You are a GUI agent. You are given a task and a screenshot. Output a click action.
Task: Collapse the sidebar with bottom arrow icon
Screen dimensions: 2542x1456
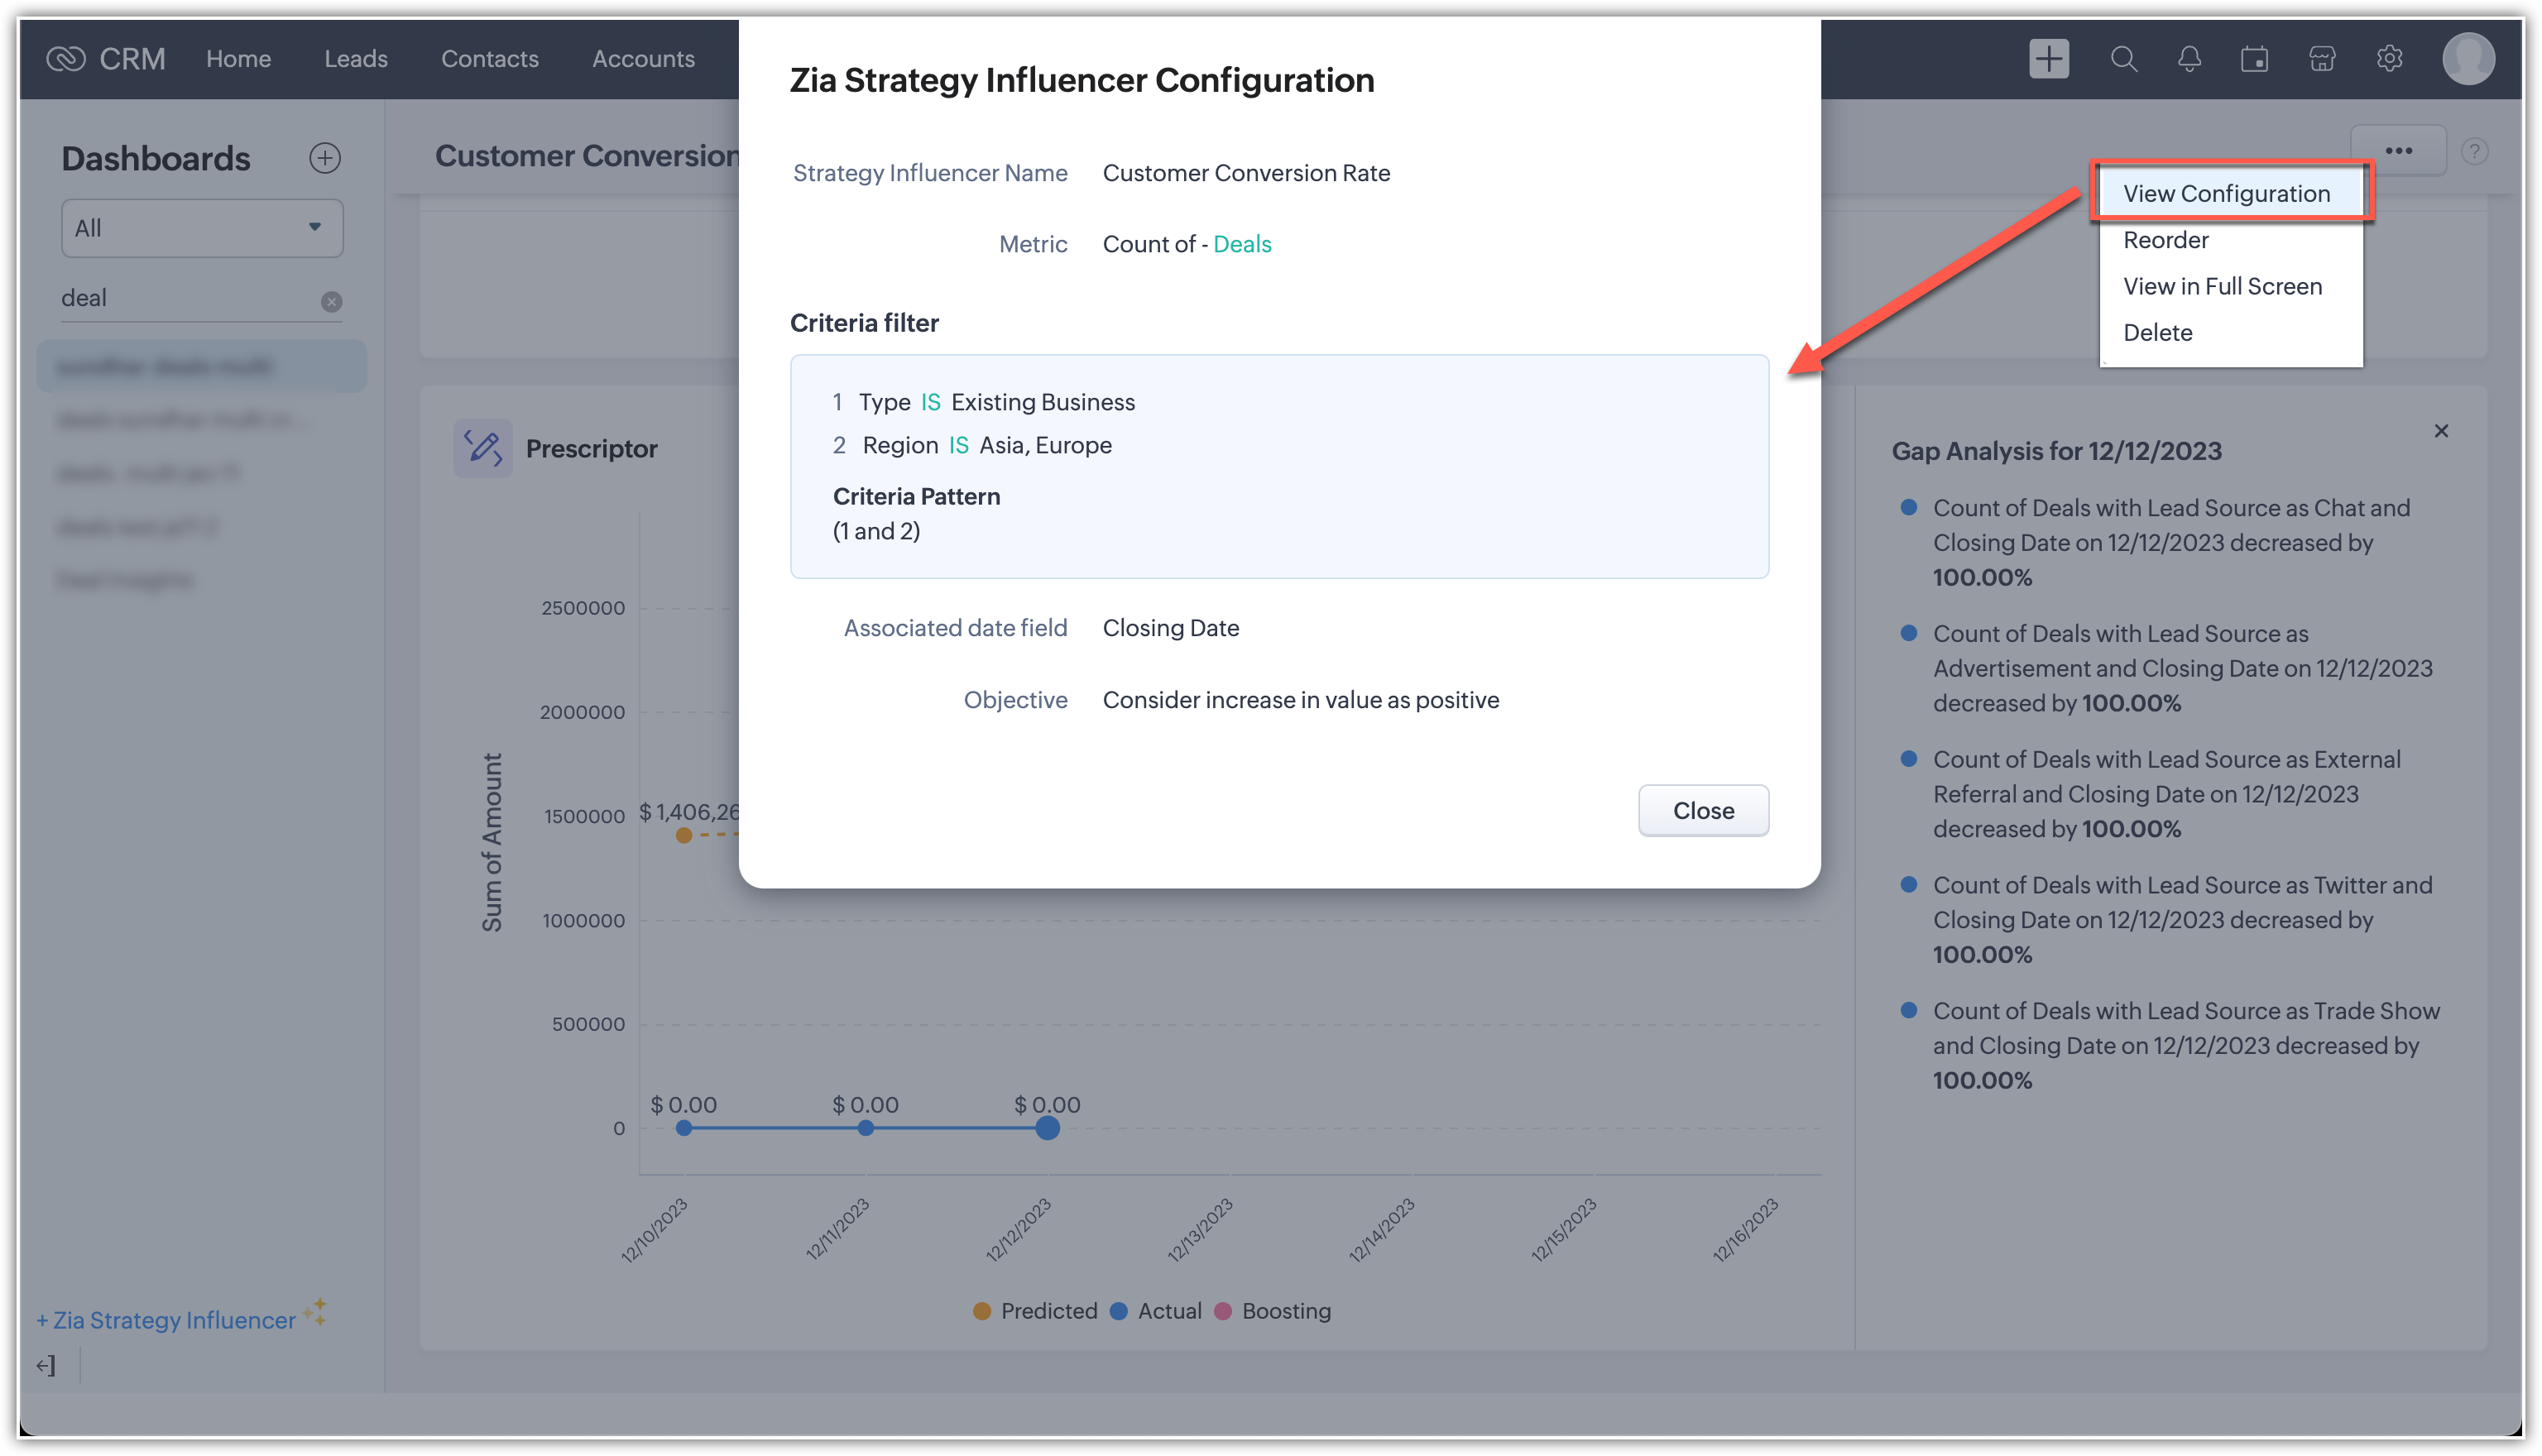pyautogui.click(x=46, y=1365)
